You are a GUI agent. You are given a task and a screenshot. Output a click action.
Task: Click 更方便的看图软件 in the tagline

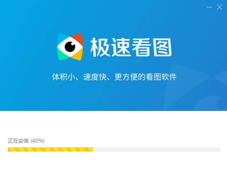pyautogui.click(x=146, y=77)
